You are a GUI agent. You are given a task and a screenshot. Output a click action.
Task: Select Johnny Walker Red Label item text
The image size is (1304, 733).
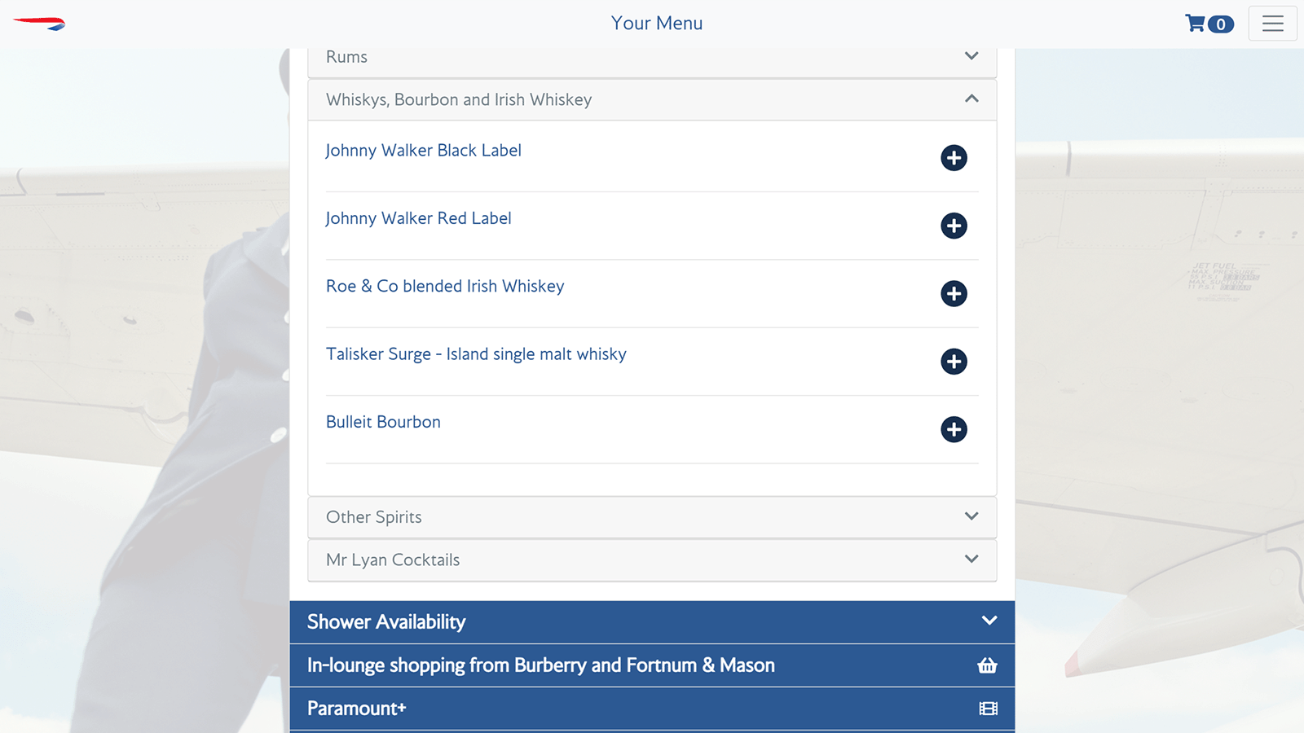tap(418, 218)
